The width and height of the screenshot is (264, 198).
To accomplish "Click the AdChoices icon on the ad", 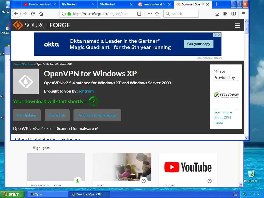I will tap(215, 35).
